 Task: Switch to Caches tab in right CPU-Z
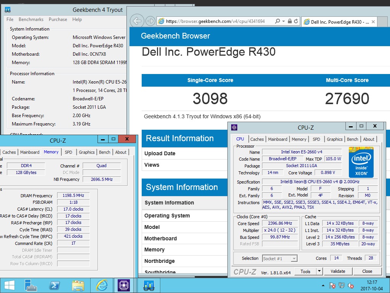(257, 139)
